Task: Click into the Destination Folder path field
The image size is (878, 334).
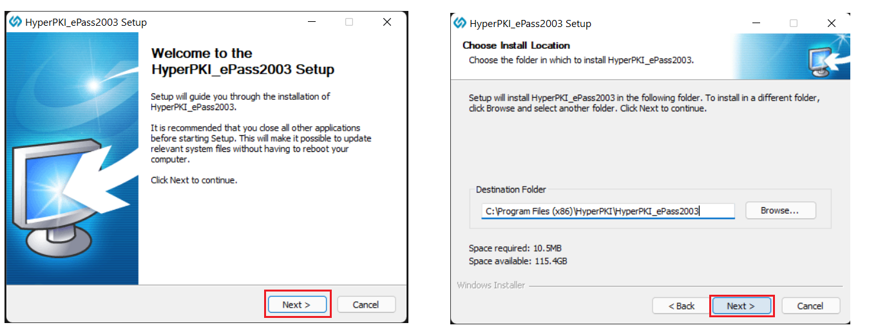Action: click(x=607, y=211)
